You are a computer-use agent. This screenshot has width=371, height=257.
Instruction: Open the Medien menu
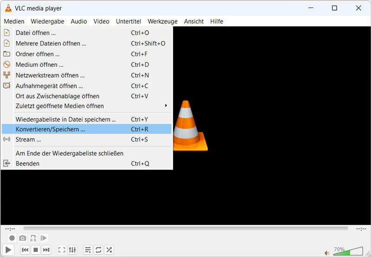(x=14, y=21)
